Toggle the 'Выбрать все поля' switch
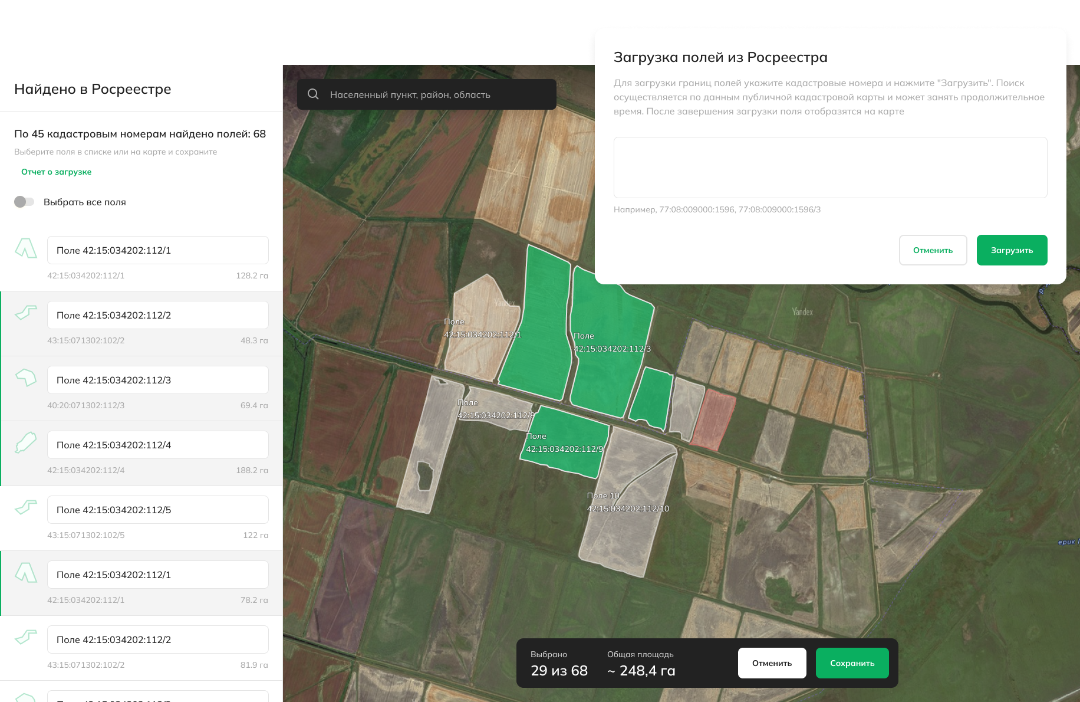This screenshot has width=1080, height=702. [x=24, y=202]
